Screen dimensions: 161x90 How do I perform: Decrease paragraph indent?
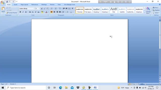pos(64,8)
